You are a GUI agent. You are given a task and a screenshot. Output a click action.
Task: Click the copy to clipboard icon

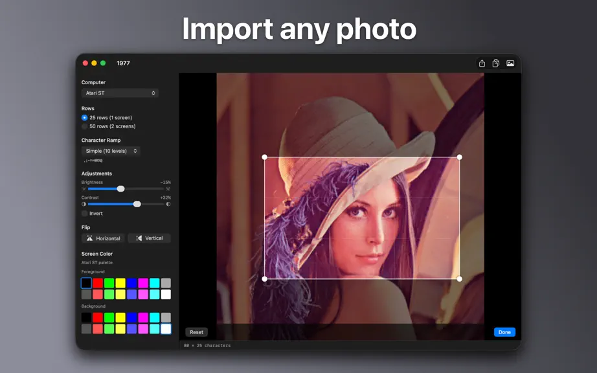pos(496,63)
